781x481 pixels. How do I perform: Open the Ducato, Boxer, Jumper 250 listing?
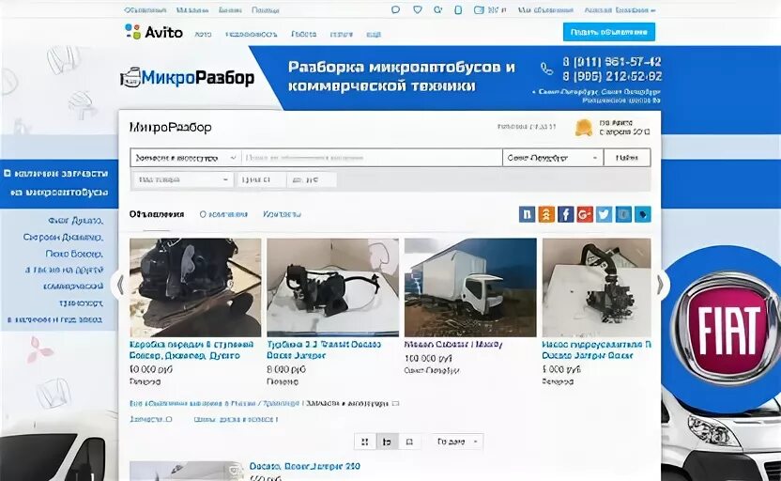coord(304,467)
